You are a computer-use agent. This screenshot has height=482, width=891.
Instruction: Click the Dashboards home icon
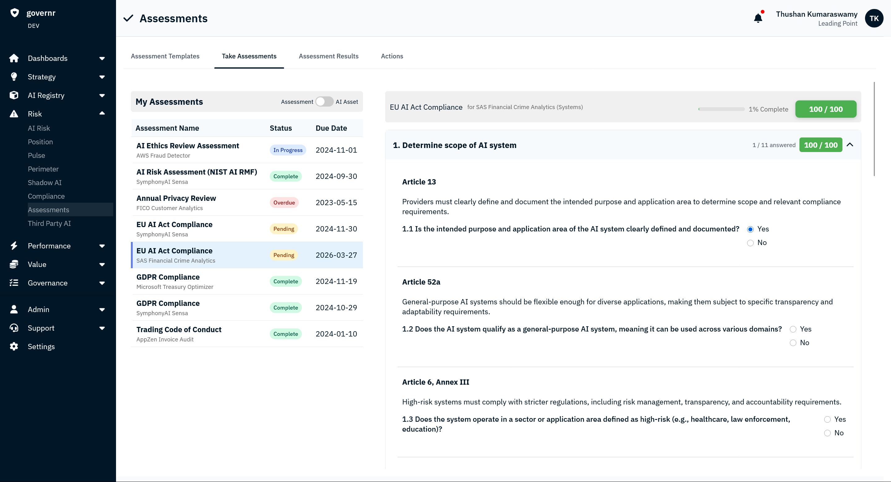coord(14,58)
